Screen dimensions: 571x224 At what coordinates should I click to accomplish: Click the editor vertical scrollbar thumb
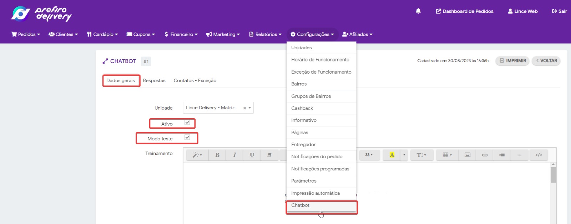pyautogui.click(x=553, y=175)
